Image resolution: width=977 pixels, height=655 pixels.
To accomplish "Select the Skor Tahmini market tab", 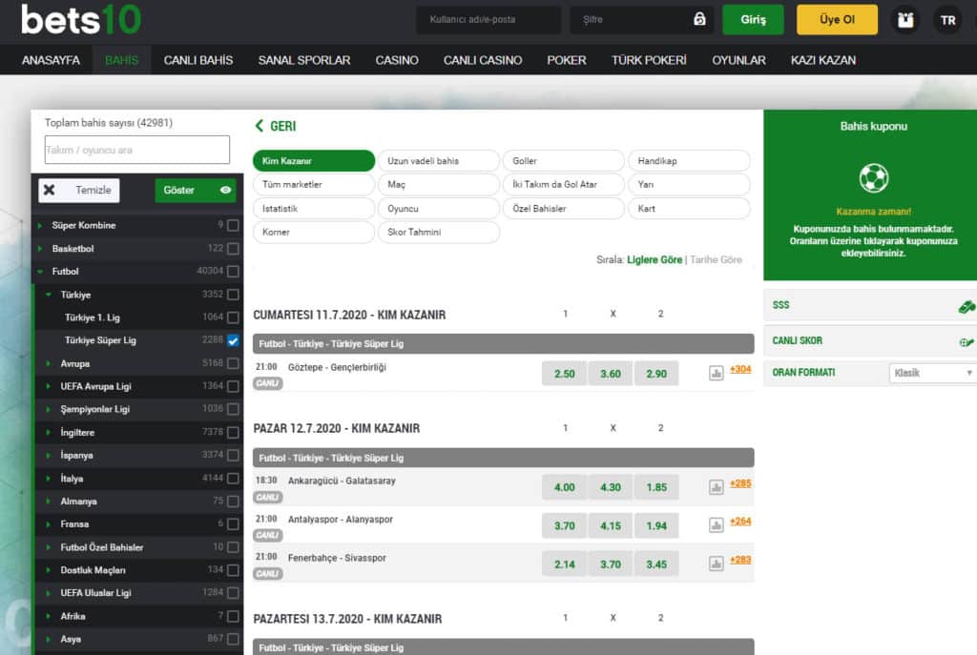I will click(439, 233).
